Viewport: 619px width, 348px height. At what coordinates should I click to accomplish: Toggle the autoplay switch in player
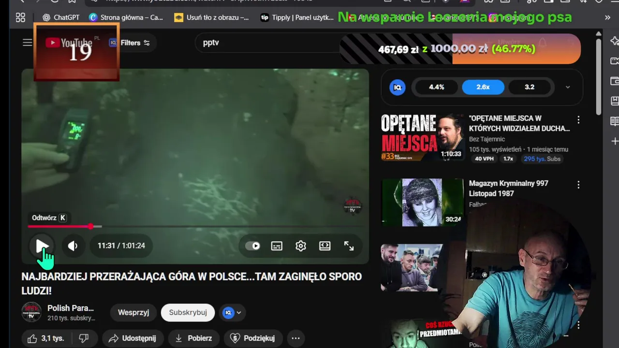[252, 246]
